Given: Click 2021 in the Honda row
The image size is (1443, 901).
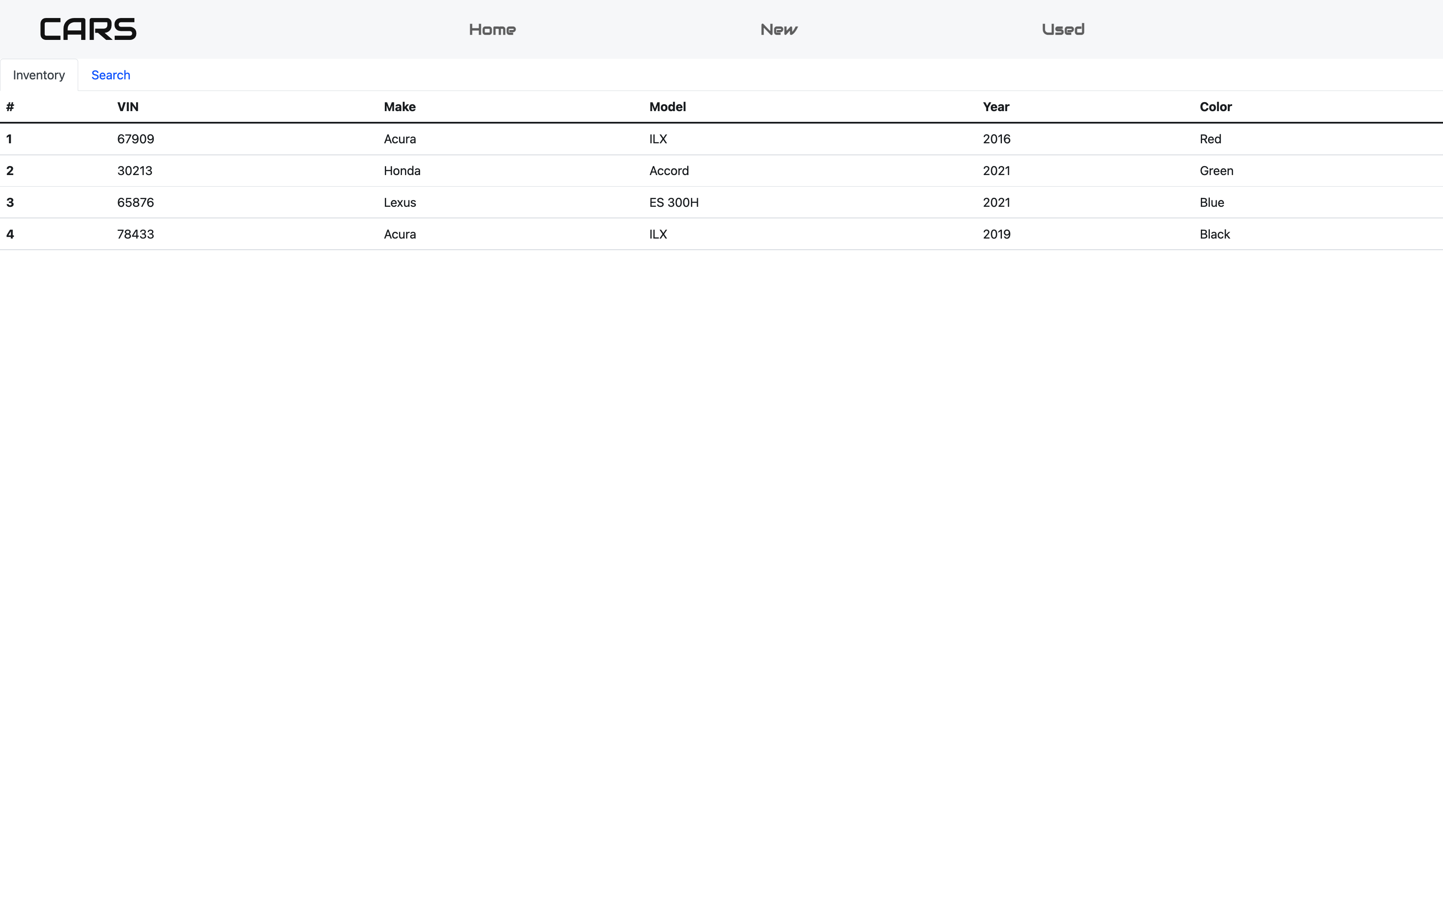Looking at the screenshot, I should (x=996, y=170).
